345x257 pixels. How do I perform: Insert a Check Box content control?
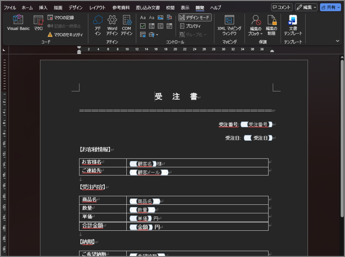click(x=143, y=26)
